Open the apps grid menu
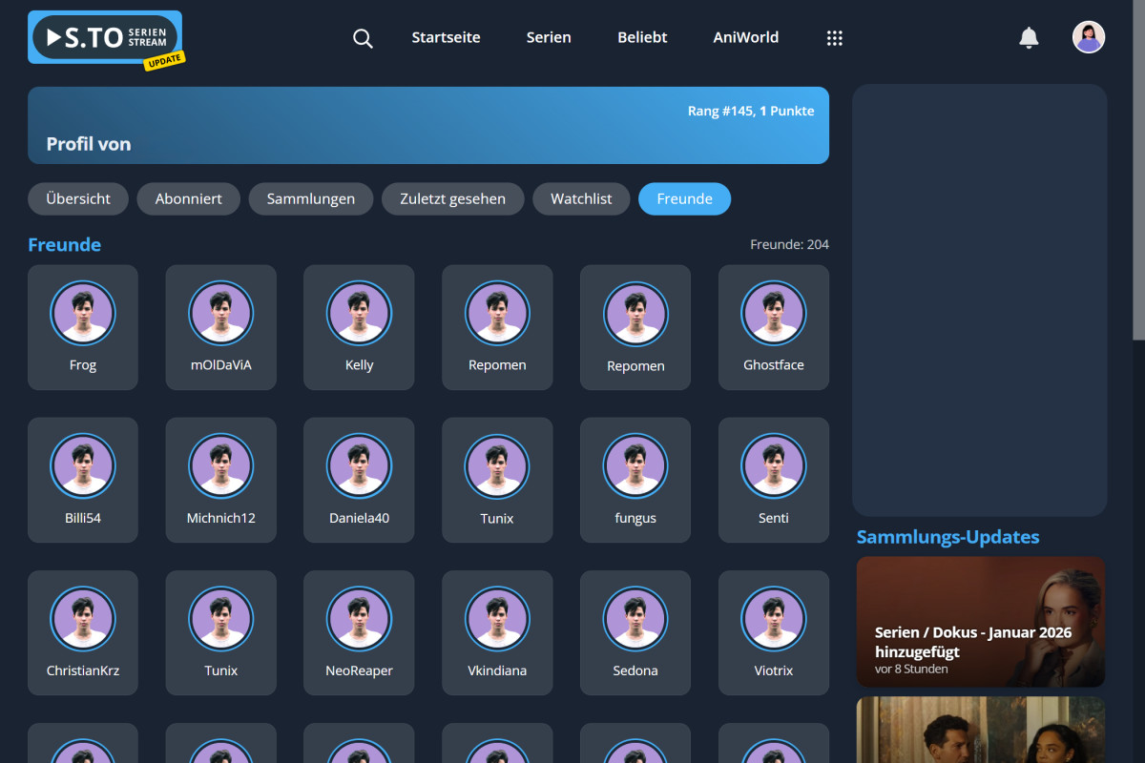1145x763 pixels. click(835, 37)
